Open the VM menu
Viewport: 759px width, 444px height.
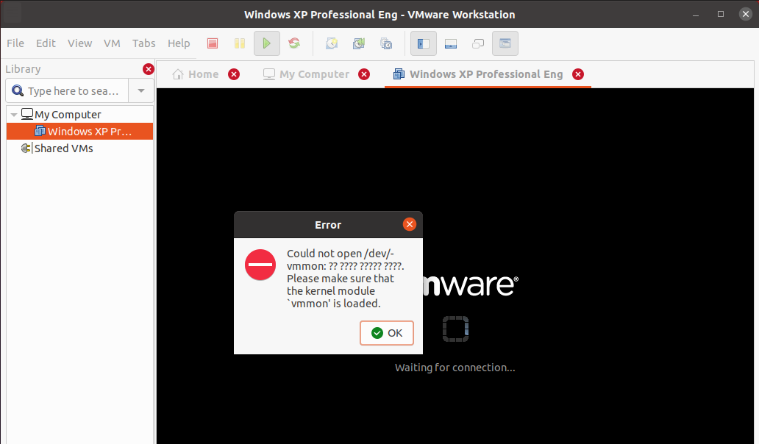pos(112,43)
